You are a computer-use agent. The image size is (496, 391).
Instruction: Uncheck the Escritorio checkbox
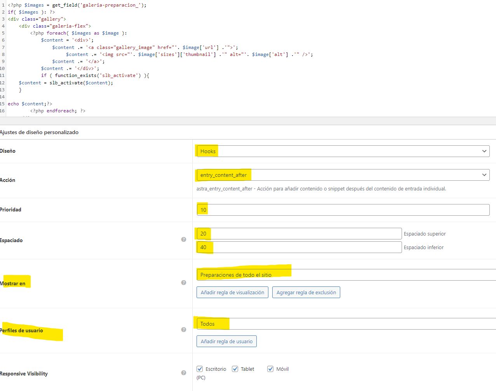coord(200,369)
